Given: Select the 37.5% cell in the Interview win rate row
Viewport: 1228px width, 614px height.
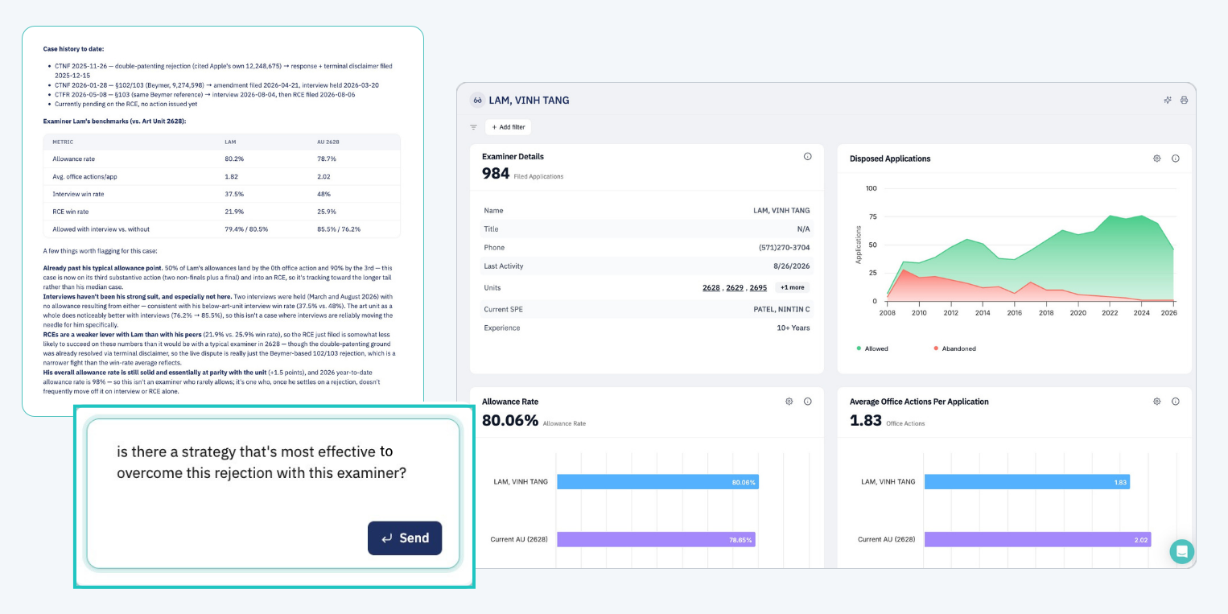Looking at the screenshot, I should tap(234, 194).
